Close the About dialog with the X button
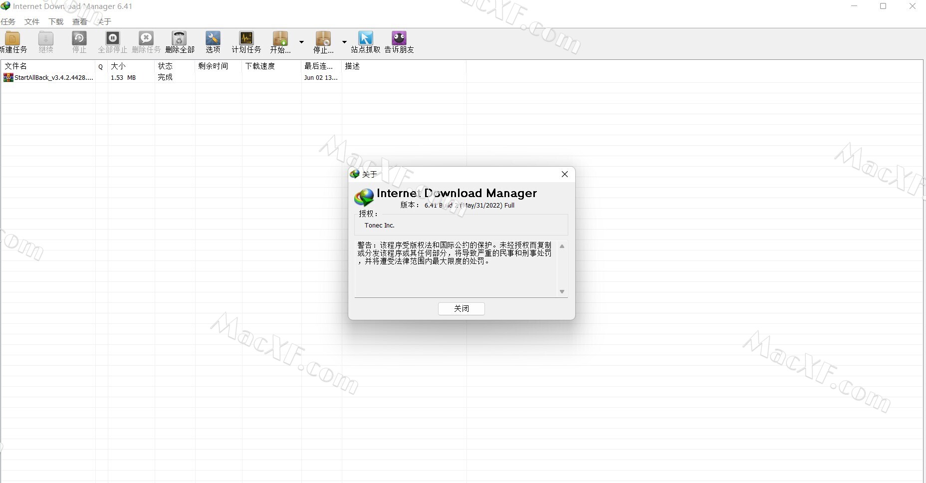This screenshot has height=483, width=926. 565,174
